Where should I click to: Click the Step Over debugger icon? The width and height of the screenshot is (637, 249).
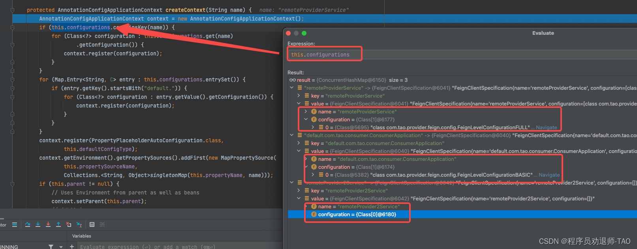click(x=28, y=224)
